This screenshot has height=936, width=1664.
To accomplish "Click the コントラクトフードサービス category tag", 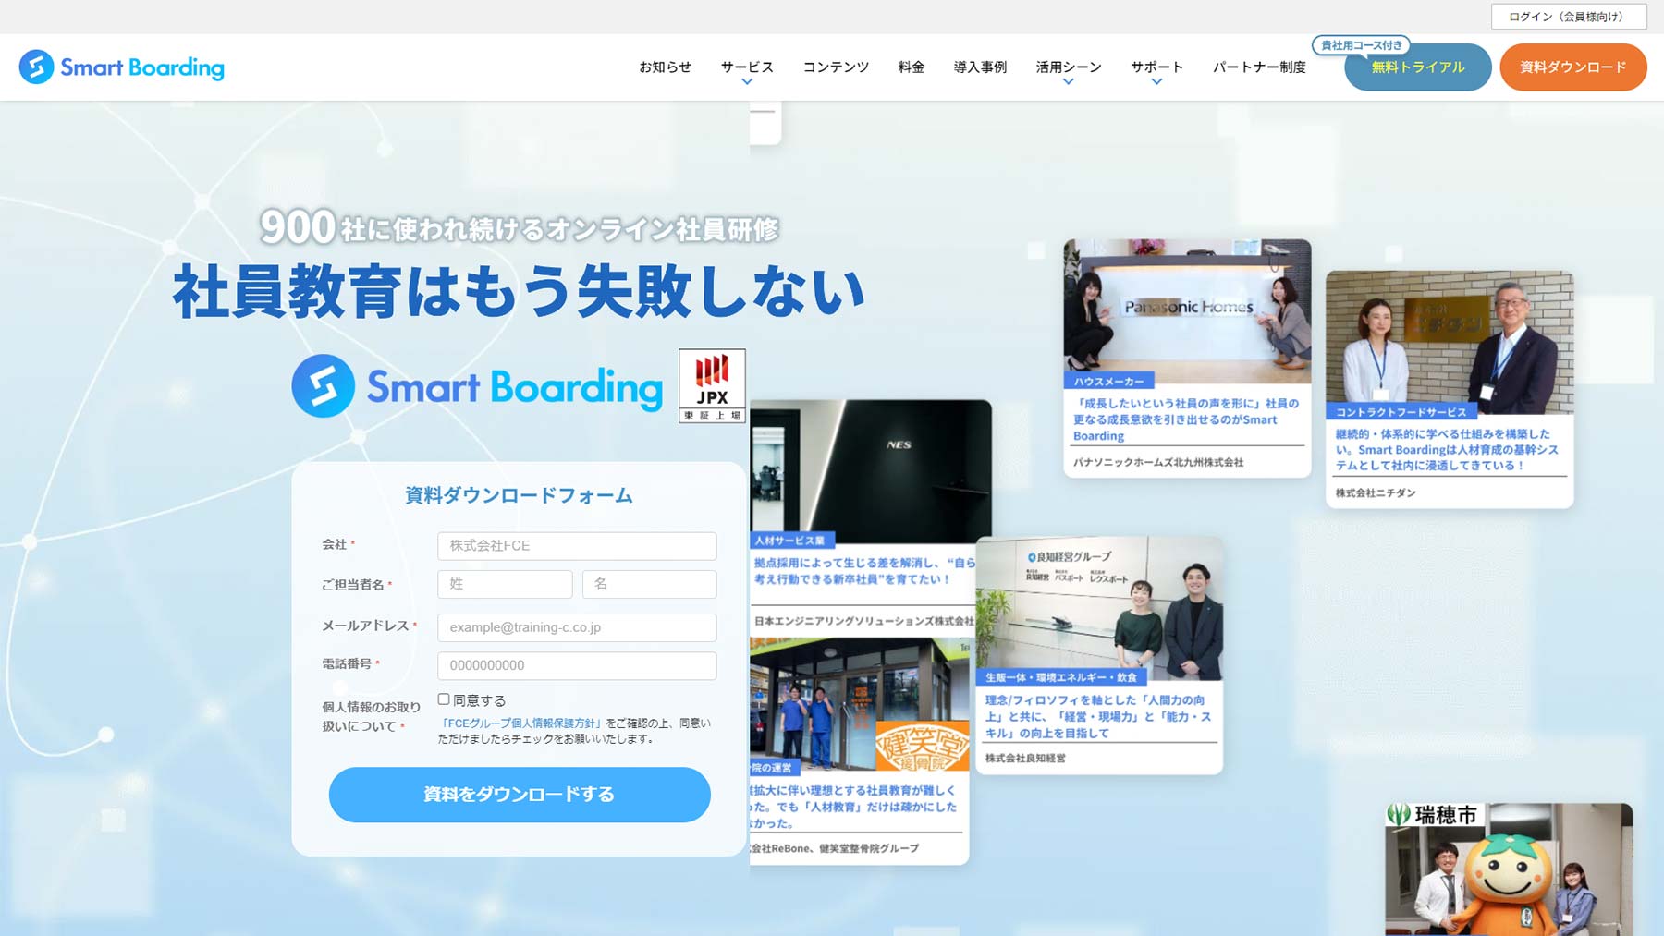I will (1401, 412).
